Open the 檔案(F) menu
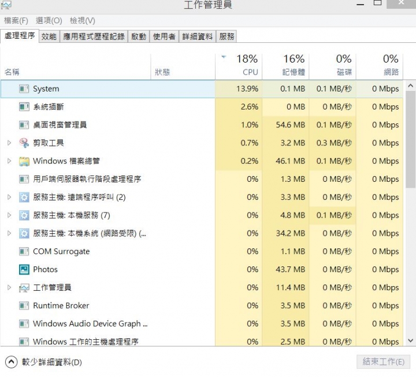This screenshot has width=416, height=377. click(16, 20)
